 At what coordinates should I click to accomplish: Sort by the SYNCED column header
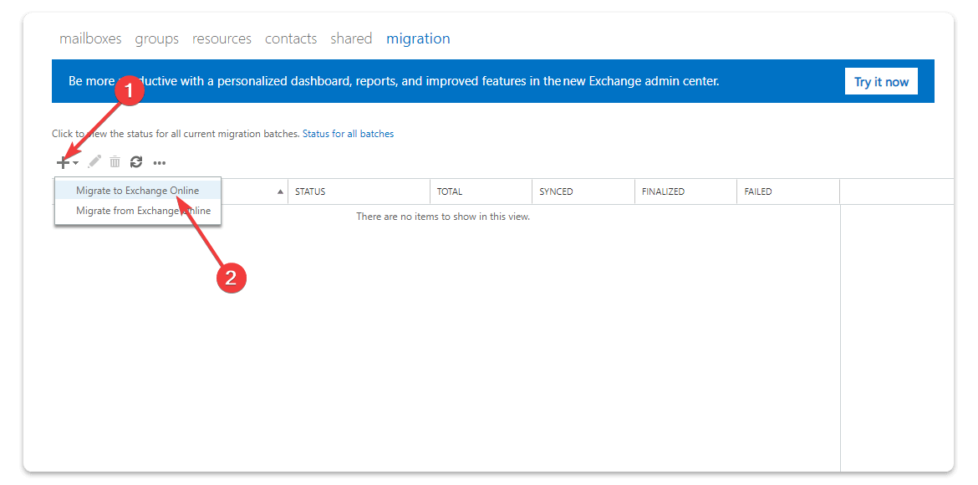pos(583,191)
